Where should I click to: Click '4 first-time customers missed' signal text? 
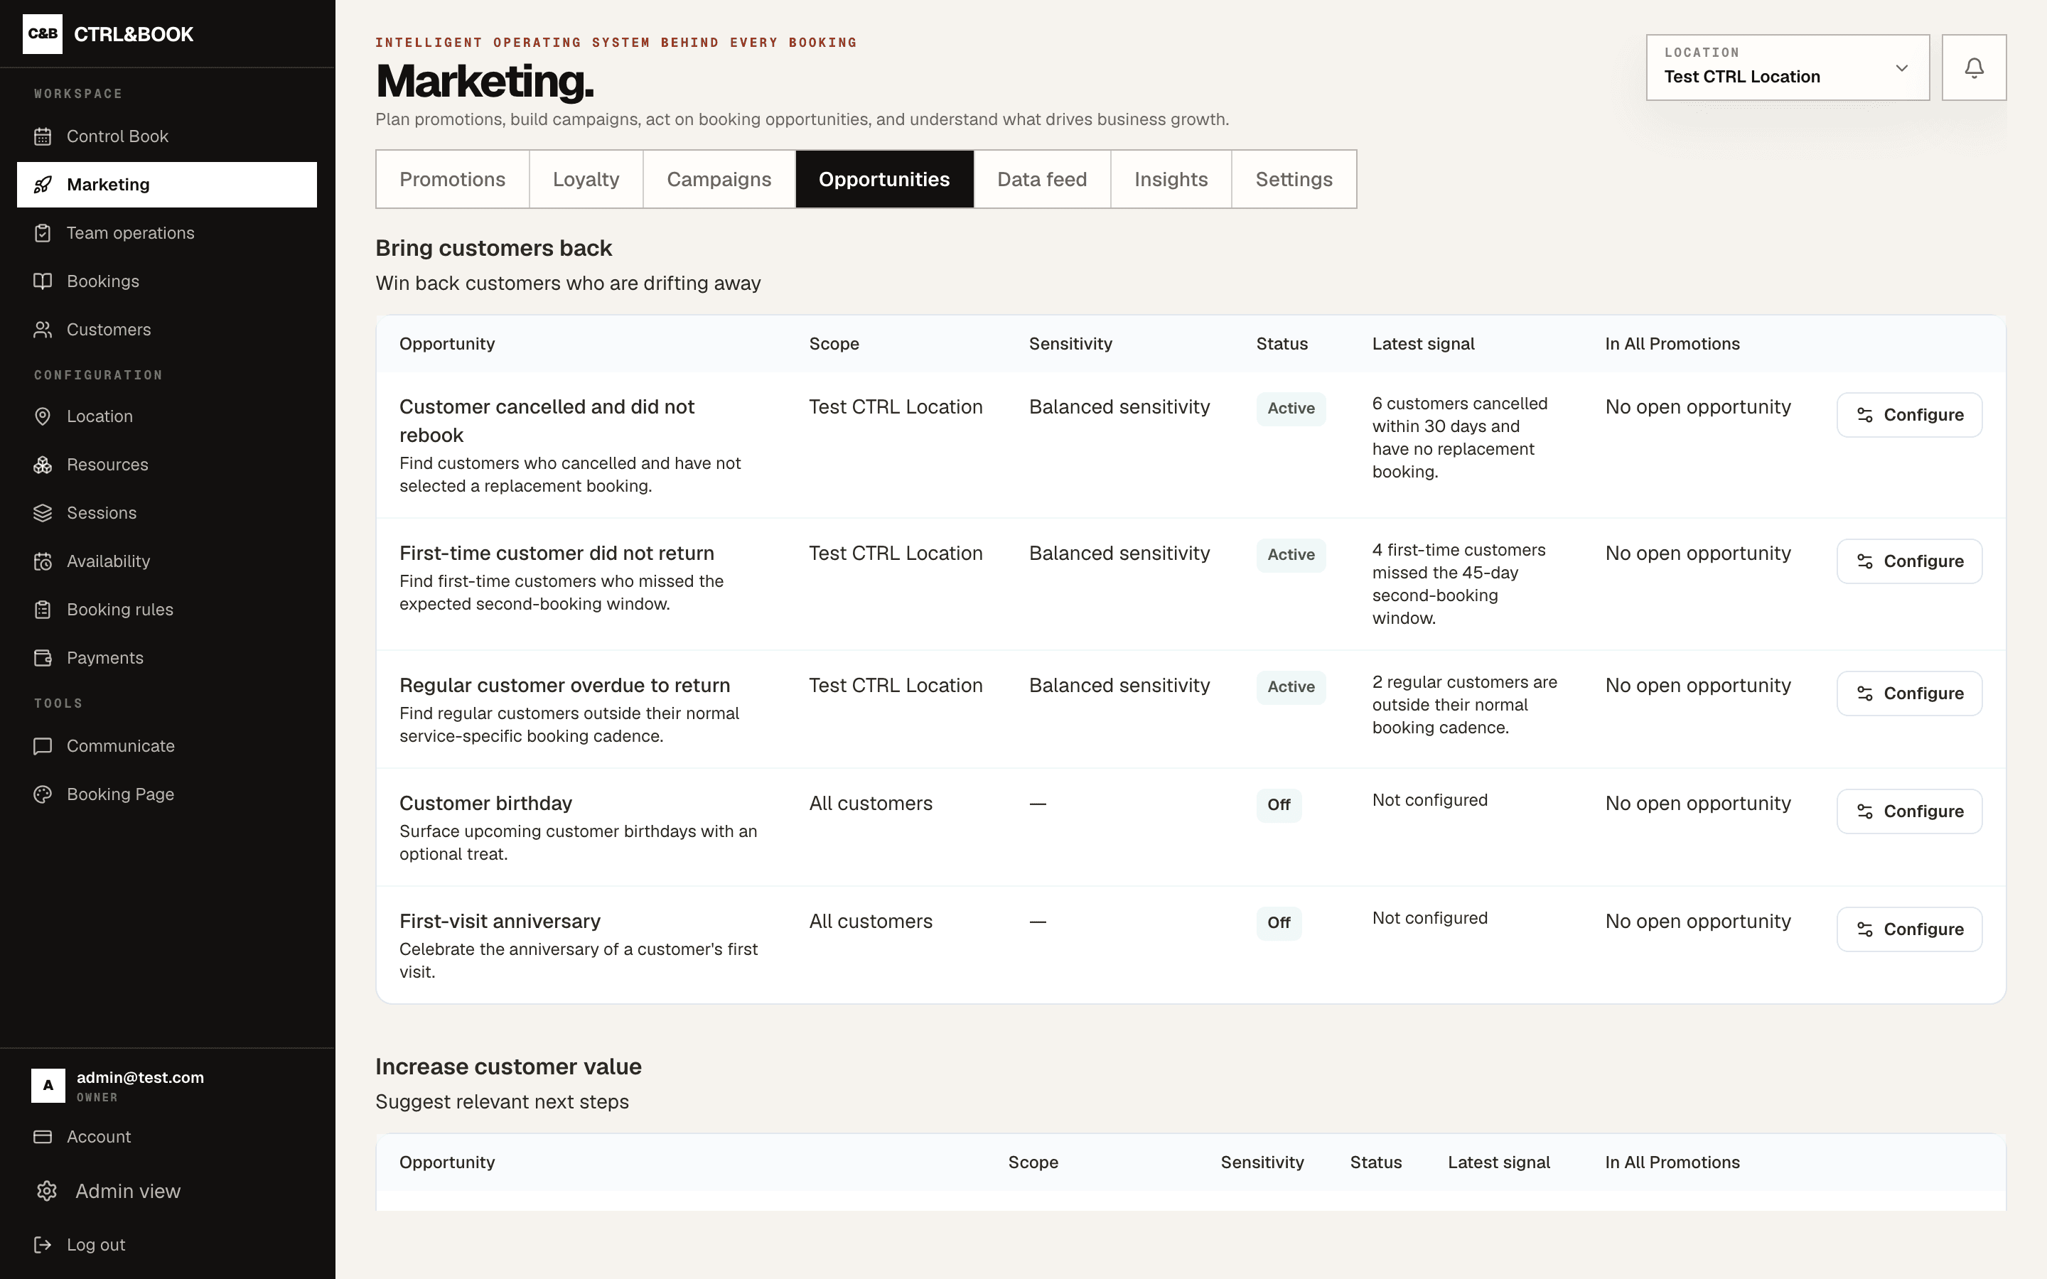[1459, 583]
